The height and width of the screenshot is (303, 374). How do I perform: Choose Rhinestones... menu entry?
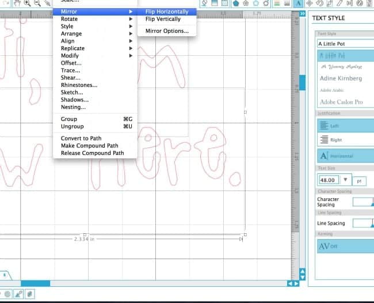point(95,85)
